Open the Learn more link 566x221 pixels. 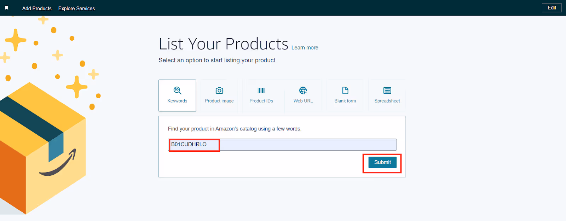pyautogui.click(x=305, y=48)
